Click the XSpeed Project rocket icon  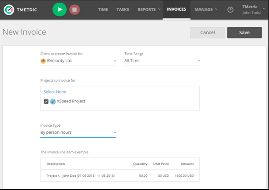(x=52, y=102)
